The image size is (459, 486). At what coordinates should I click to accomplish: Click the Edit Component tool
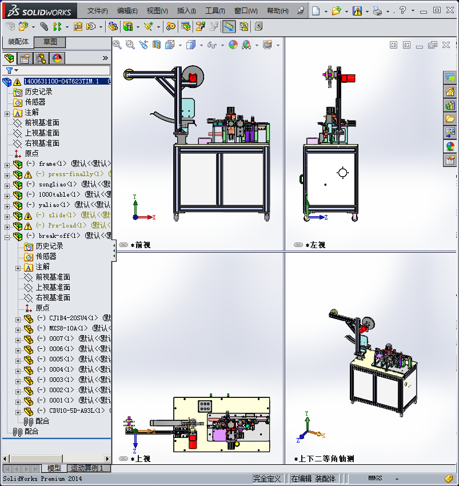[x=10, y=26]
